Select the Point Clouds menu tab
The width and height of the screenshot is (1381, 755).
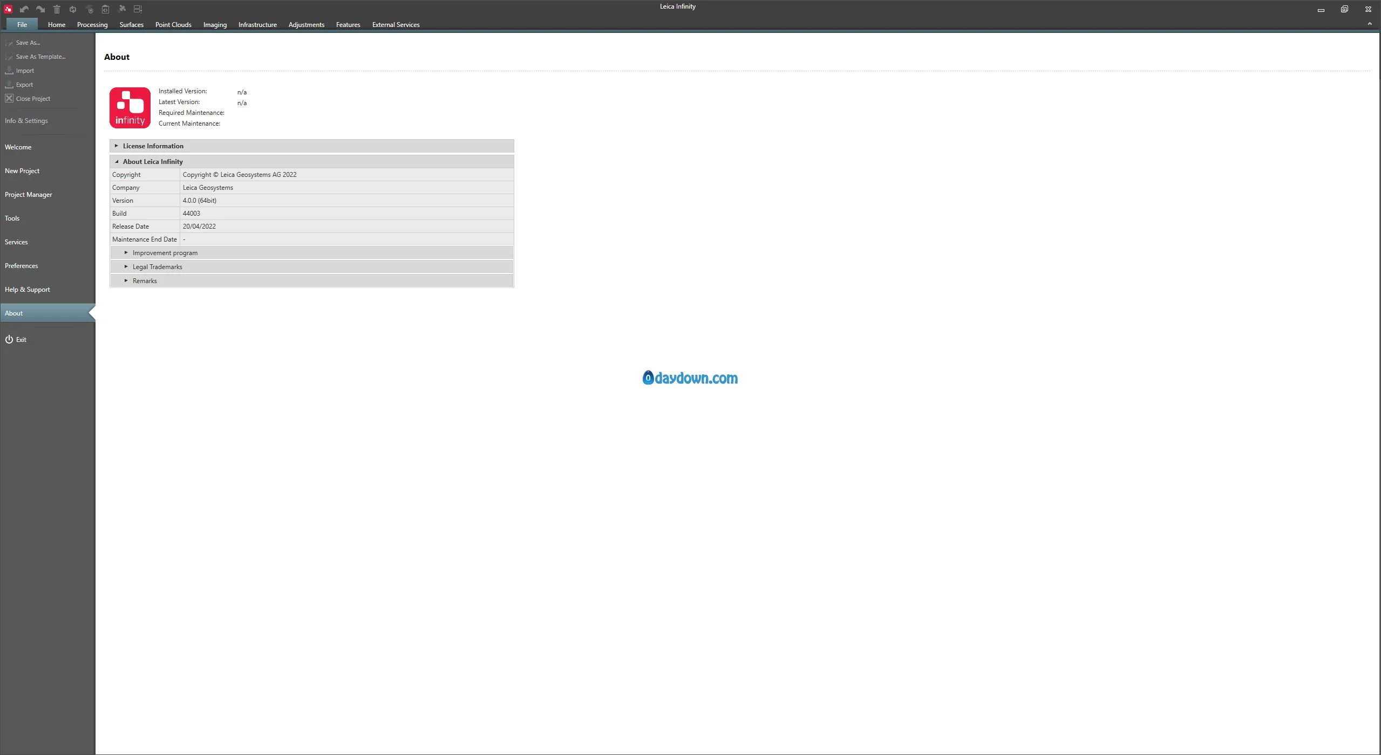(173, 25)
